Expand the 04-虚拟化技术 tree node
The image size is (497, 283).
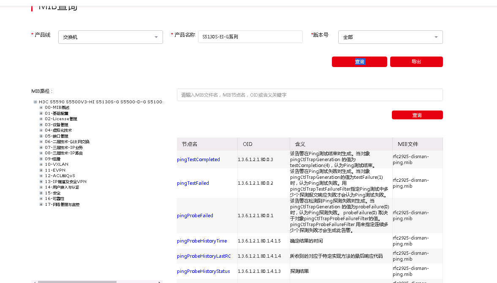tap(41, 130)
